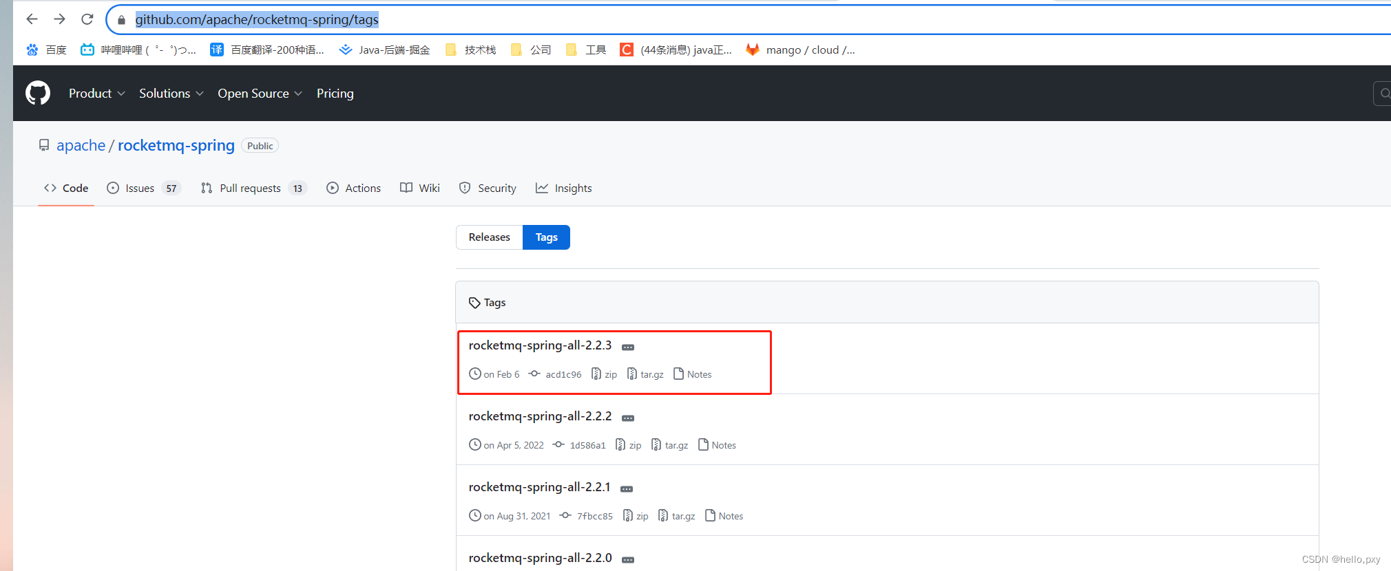
Task: Open tag rocketmq-spring-all-2.2.2
Action: (x=540, y=416)
